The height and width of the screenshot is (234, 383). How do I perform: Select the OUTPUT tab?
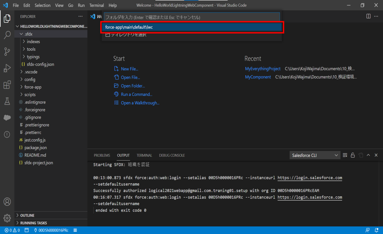pyautogui.click(x=123, y=155)
